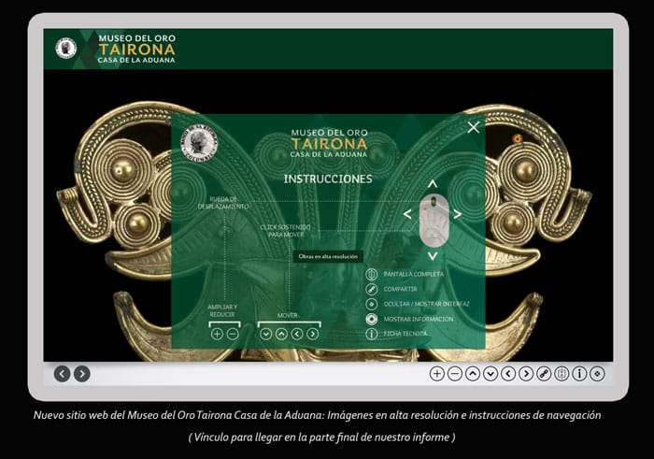654x459 pixels.
Task: Click the mouse illustration in the instructions panel
Action: tap(434, 221)
